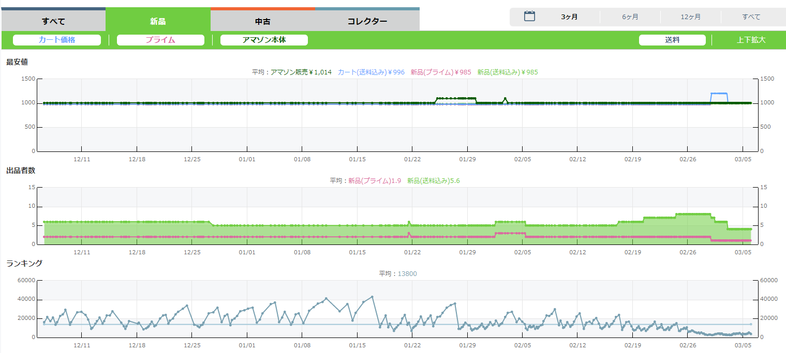This screenshot has width=786, height=353.
Task: Click the ranking average 13800 label
Action: click(x=407, y=274)
